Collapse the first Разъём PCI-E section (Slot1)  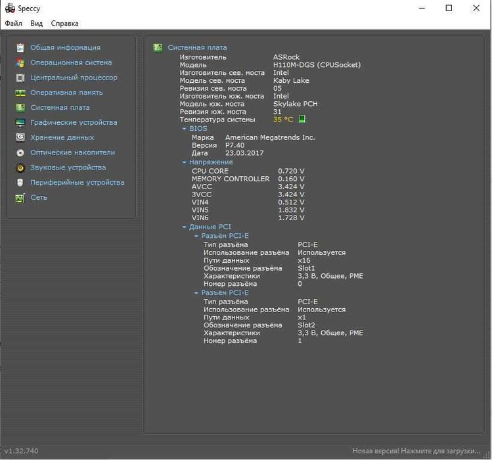[196, 236]
